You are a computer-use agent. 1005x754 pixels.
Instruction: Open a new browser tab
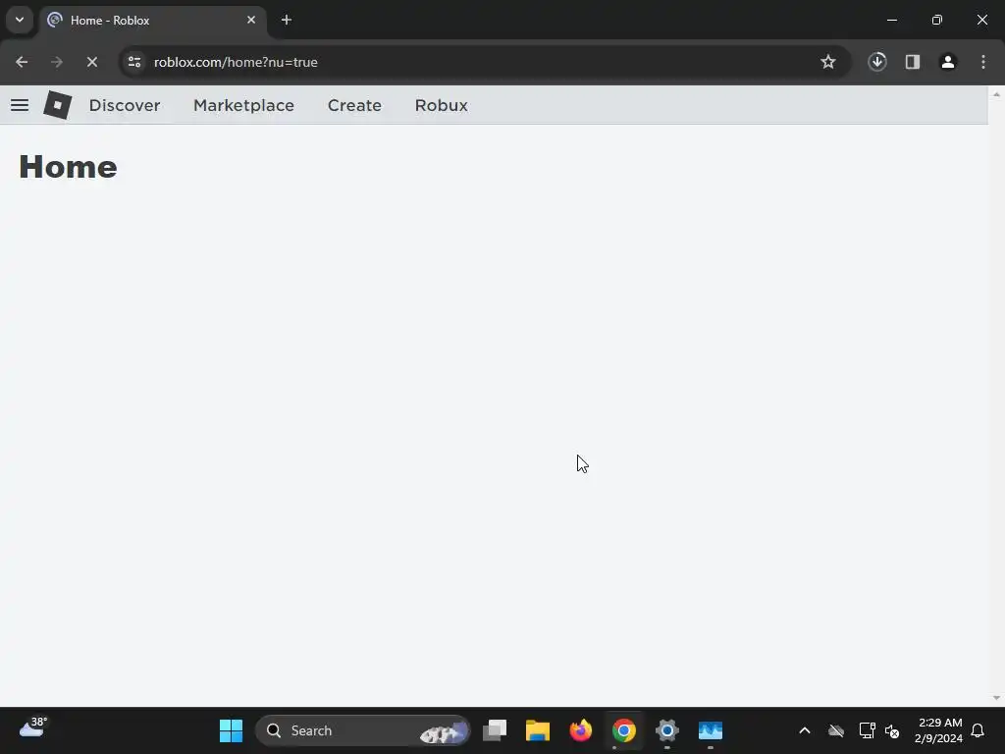[x=287, y=20]
